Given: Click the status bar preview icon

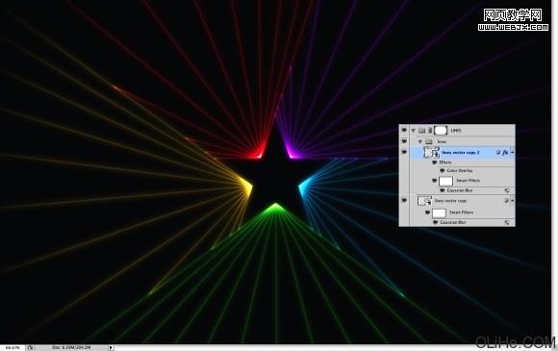Looking at the screenshot, I should (30, 347).
